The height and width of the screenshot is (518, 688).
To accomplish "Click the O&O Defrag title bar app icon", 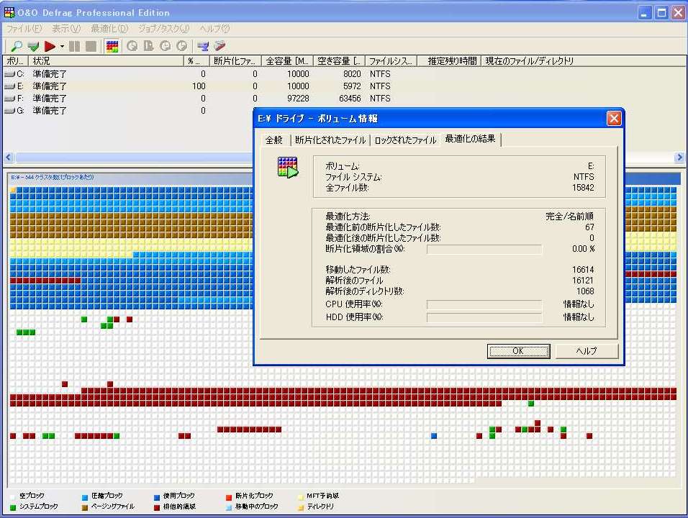I will click(x=9, y=12).
